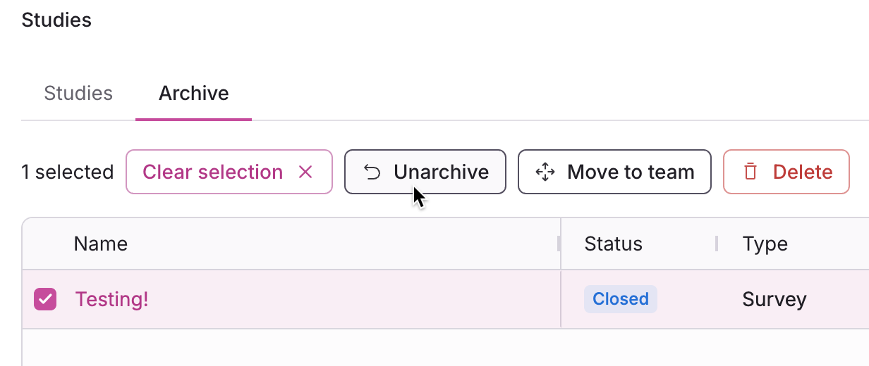The image size is (869, 366).
Task: Click the '1 selected' count text
Action: 67,172
